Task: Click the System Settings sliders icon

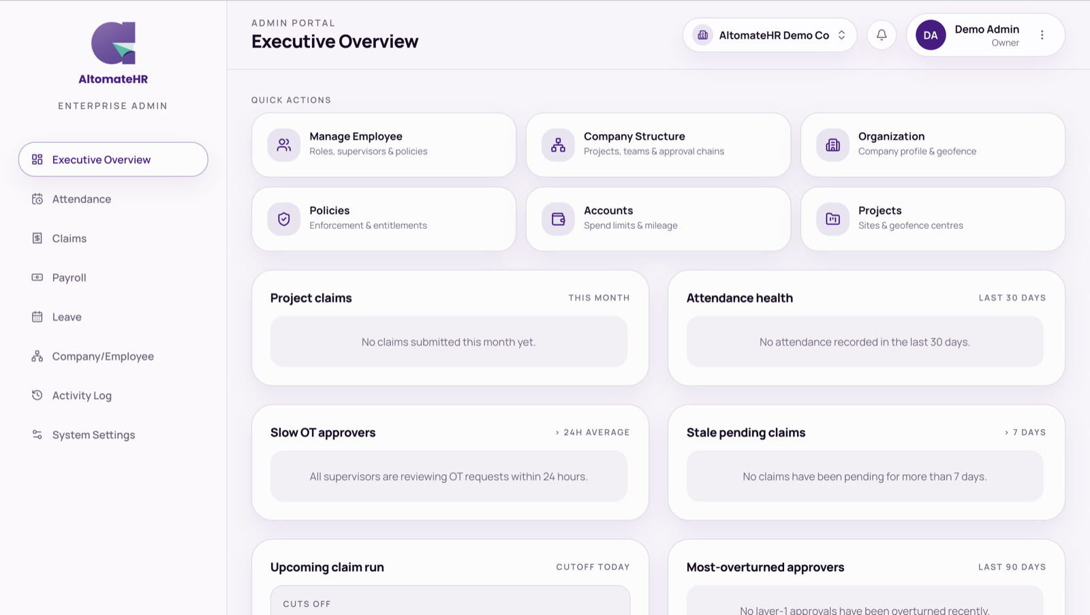Action: click(x=37, y=435)
